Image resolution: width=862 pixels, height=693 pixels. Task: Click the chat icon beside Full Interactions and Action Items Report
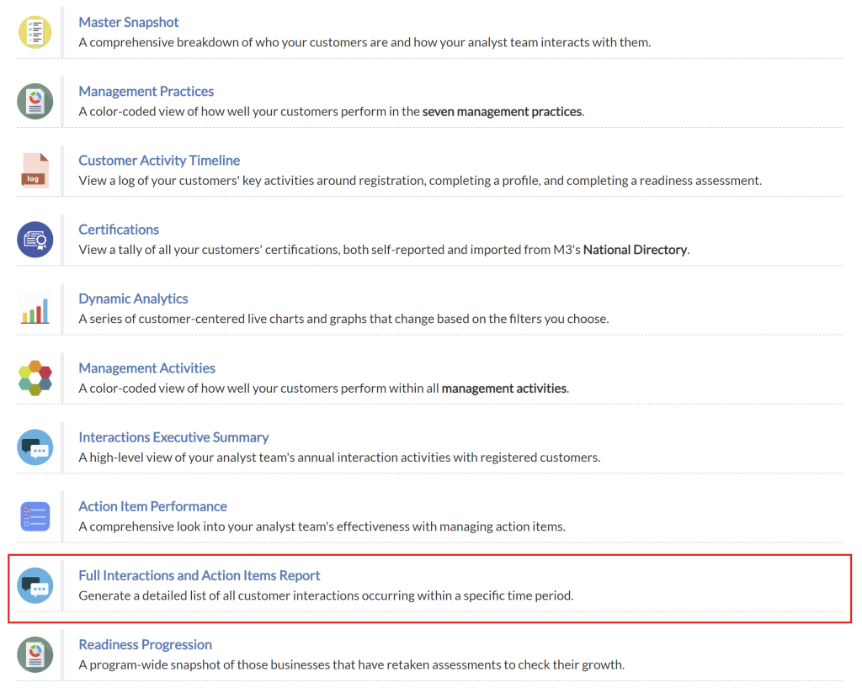[35, 585]
